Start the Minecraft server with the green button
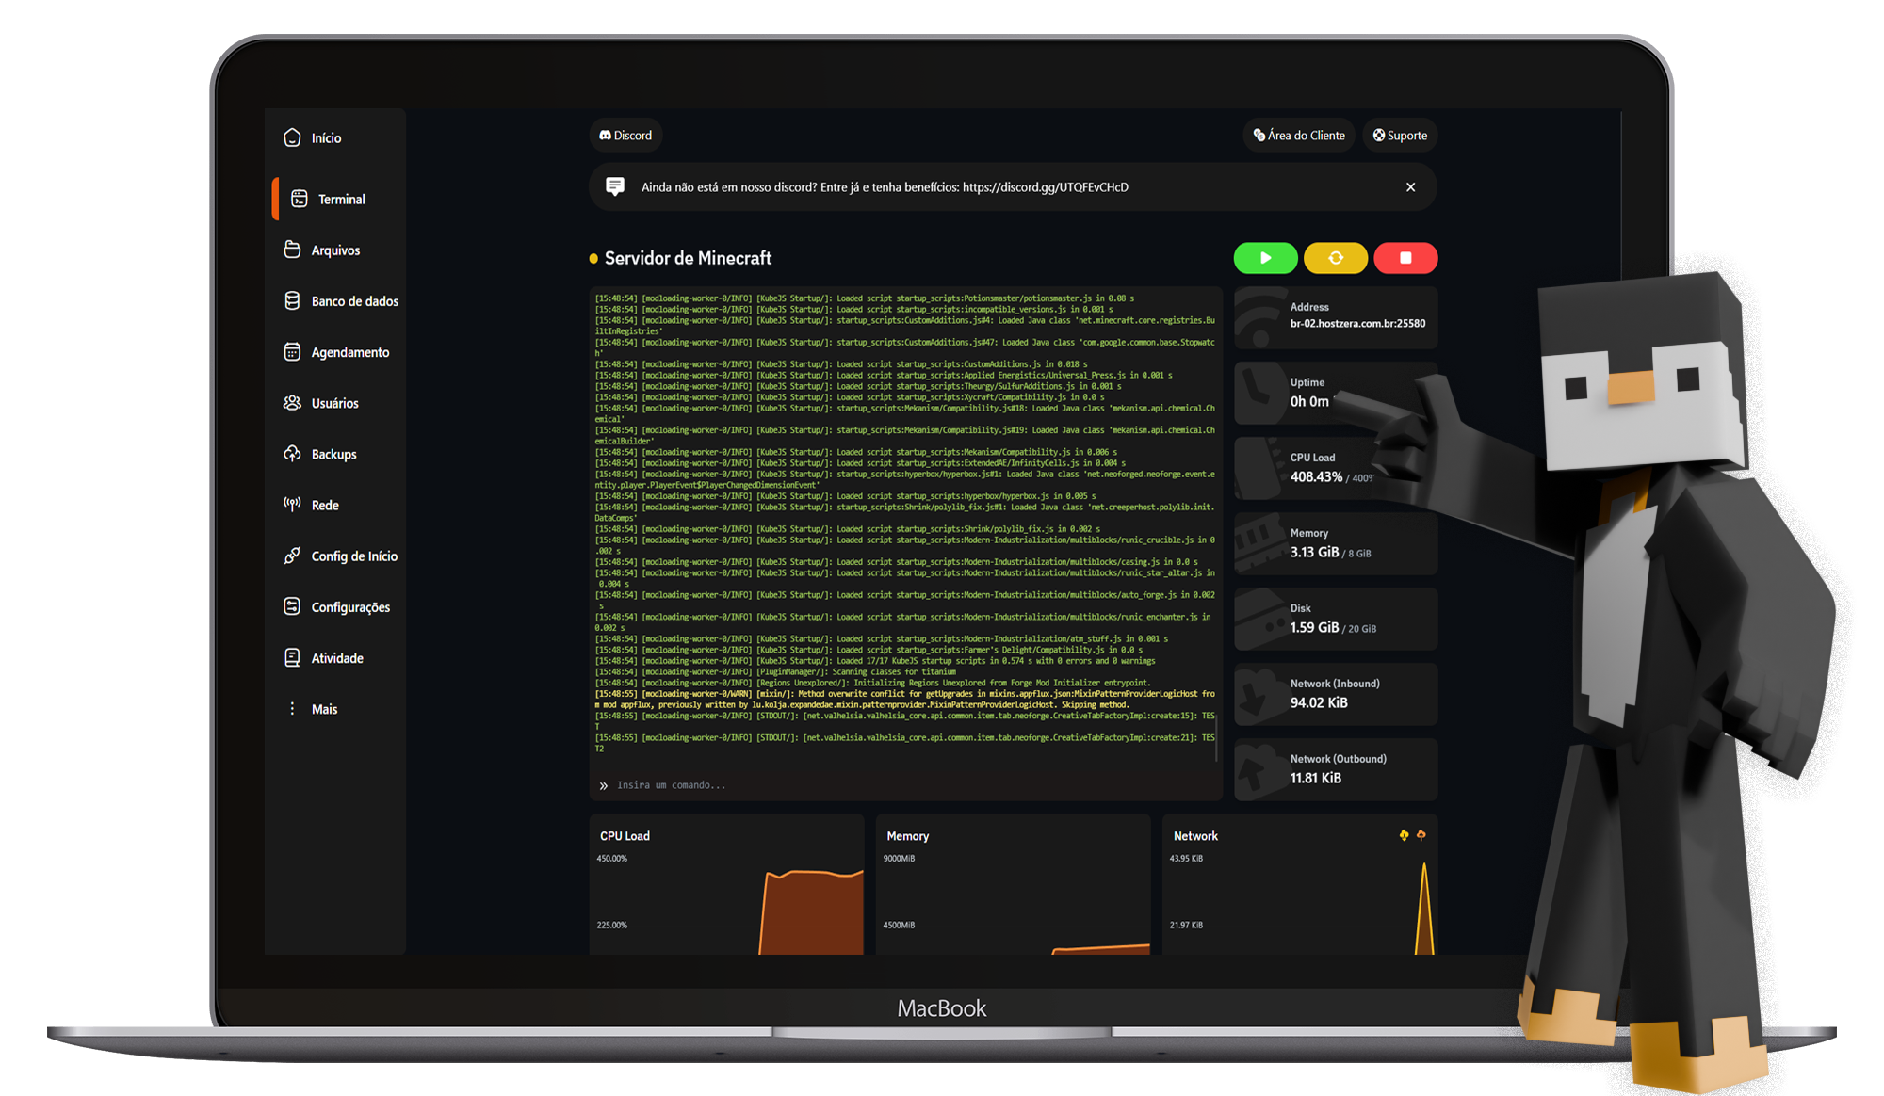Screen dimensions: 1884x1096 tap(1265, 257)
